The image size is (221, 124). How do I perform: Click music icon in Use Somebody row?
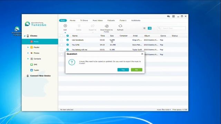pos(68,40)
